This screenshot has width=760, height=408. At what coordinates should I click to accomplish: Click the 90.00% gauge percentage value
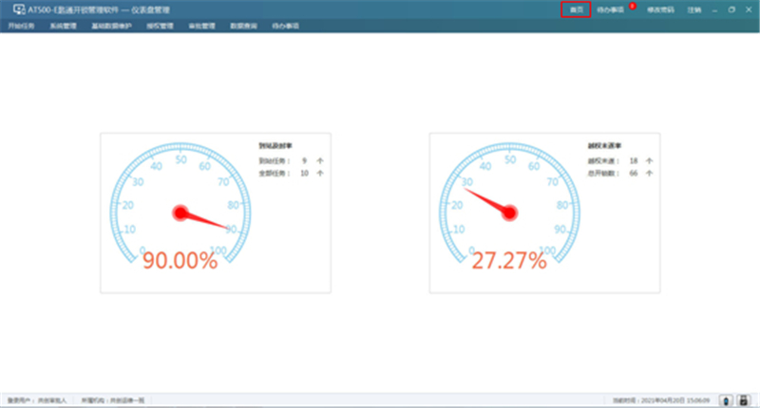tap(180, 260)
